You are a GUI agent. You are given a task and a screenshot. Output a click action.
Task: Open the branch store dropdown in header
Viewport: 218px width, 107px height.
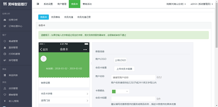point(176,4)
